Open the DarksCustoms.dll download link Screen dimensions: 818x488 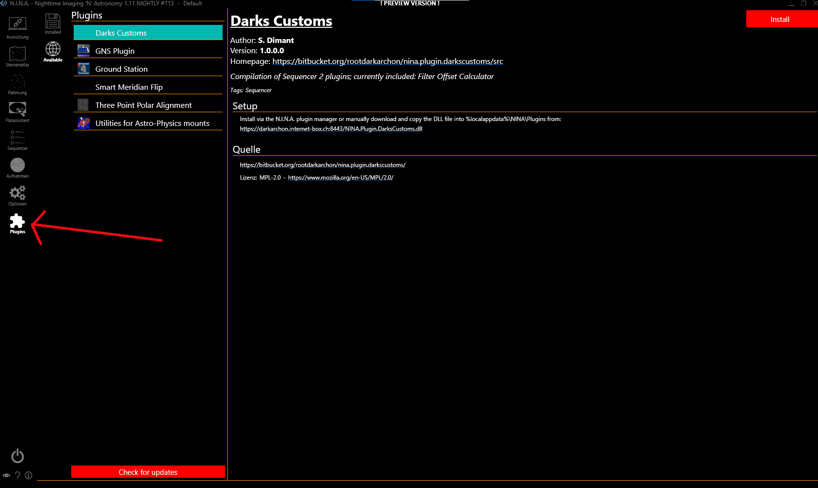click(x=331, y=129)
